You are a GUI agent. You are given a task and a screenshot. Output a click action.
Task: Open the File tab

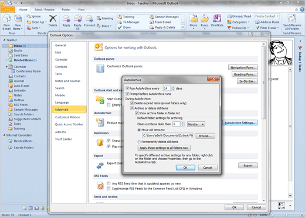coord(8,9)
